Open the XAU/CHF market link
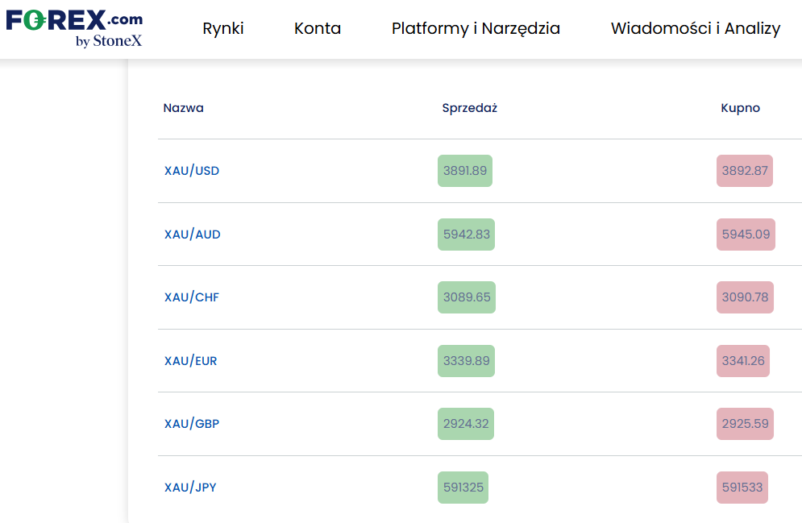The width and height of the screenshot is (802, 523). coord(192,297)
